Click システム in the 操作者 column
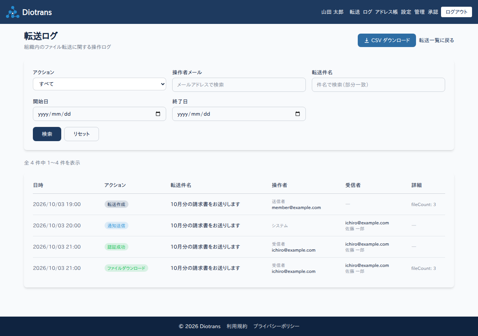This screenshot has width=478, height=336. pos(280,225)
